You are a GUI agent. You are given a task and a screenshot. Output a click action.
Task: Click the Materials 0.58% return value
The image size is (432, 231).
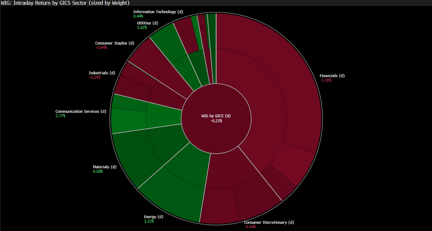[98, 171]
